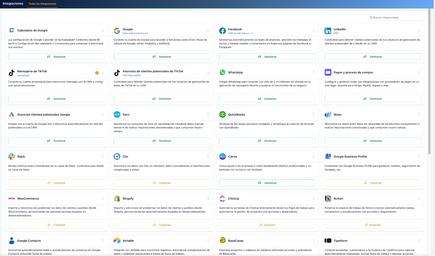Viewport: 435px width, 256px height.
Task: Click the Facebook logo icon
Action: click(222, 31)
